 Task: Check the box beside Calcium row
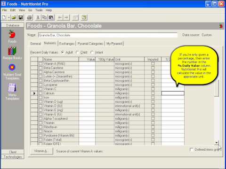click(x=40, y=93)
